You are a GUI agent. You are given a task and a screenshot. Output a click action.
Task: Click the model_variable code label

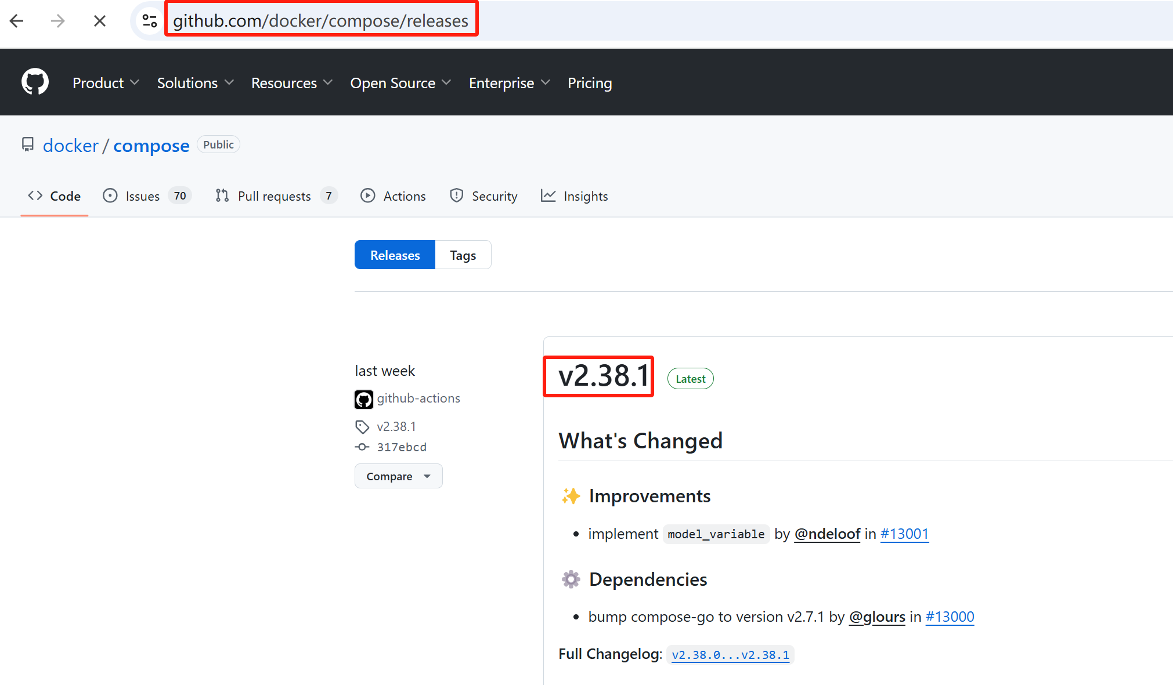[716, 534]
